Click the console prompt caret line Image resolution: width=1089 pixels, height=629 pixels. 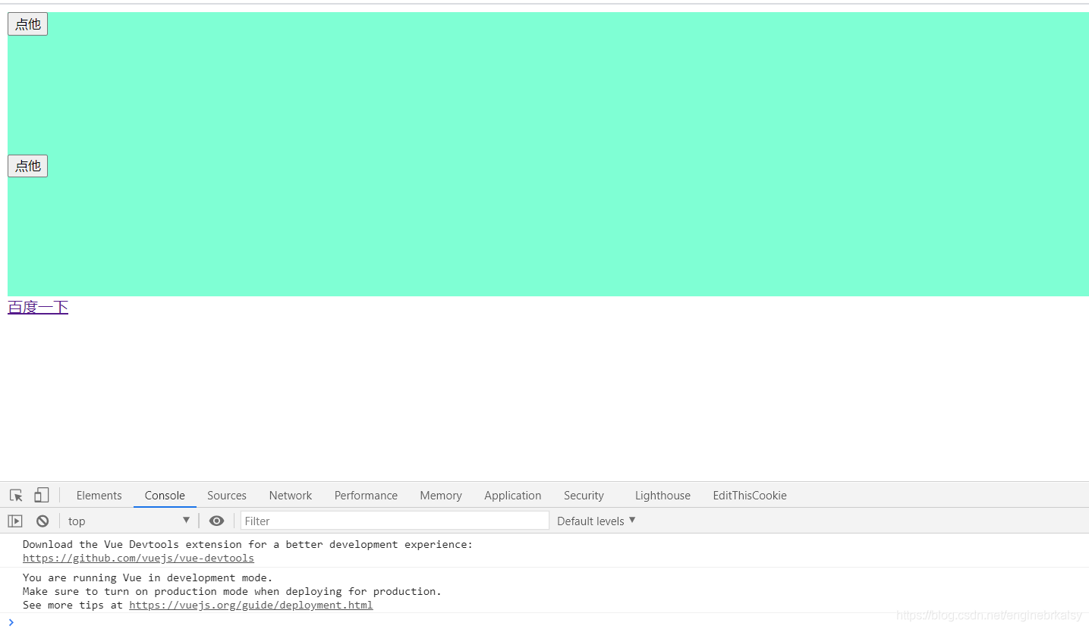544,622
